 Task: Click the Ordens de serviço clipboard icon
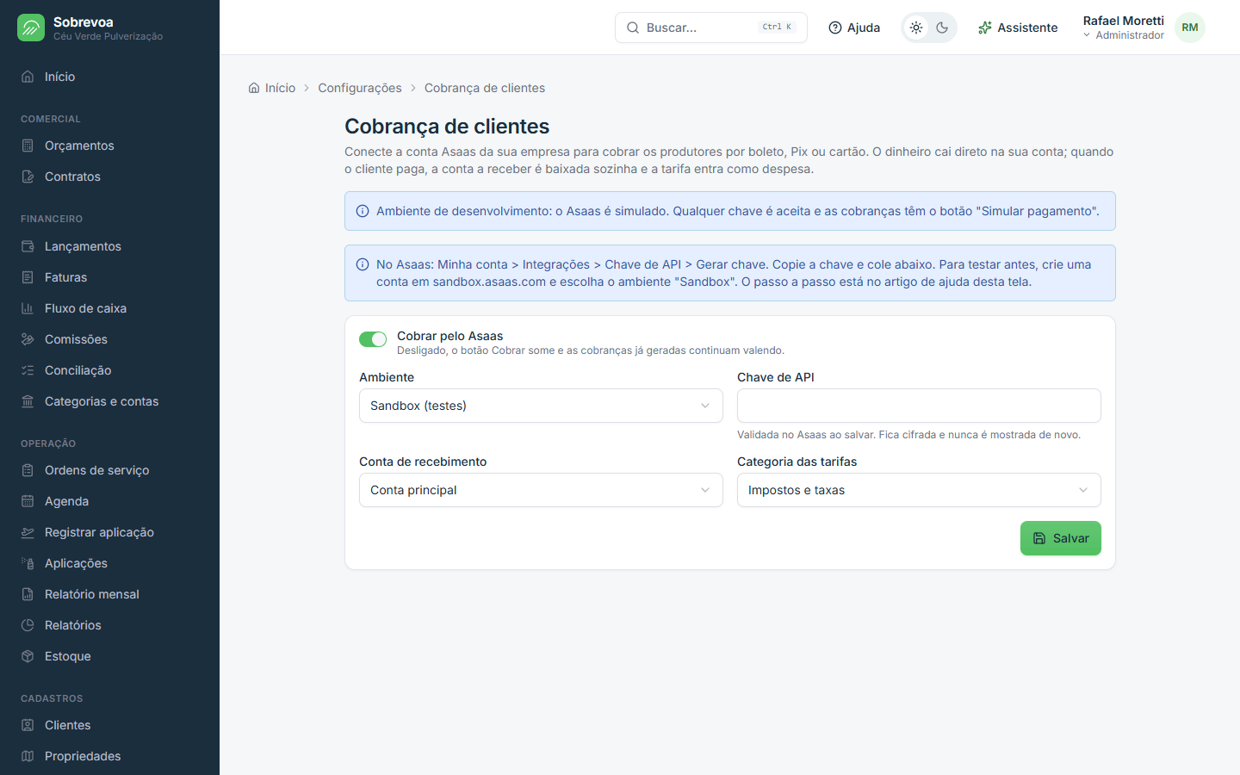click(x=28, y=470)
